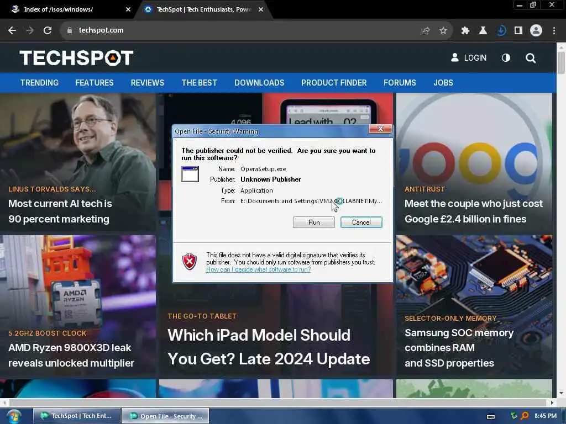The width and height of the screenshot is (566, 424).
Task: Show browser downloads icon
Action: point(501,31)
